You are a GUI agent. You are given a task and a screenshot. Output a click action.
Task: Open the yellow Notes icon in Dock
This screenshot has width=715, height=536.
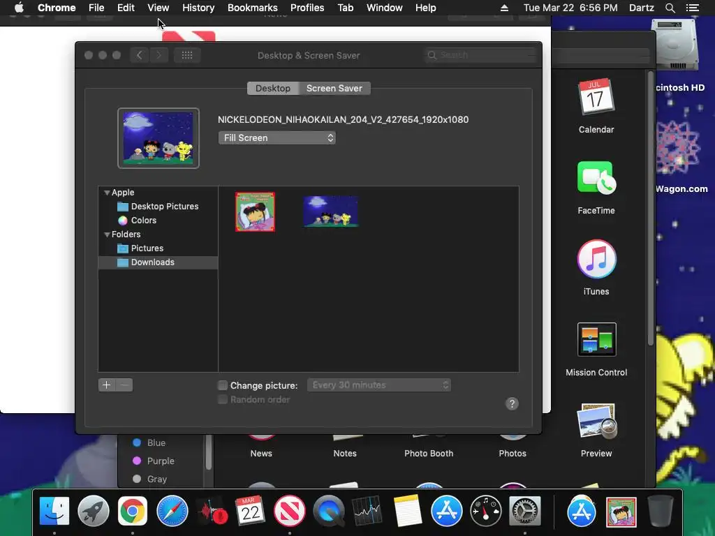click(x=407, y=511)
